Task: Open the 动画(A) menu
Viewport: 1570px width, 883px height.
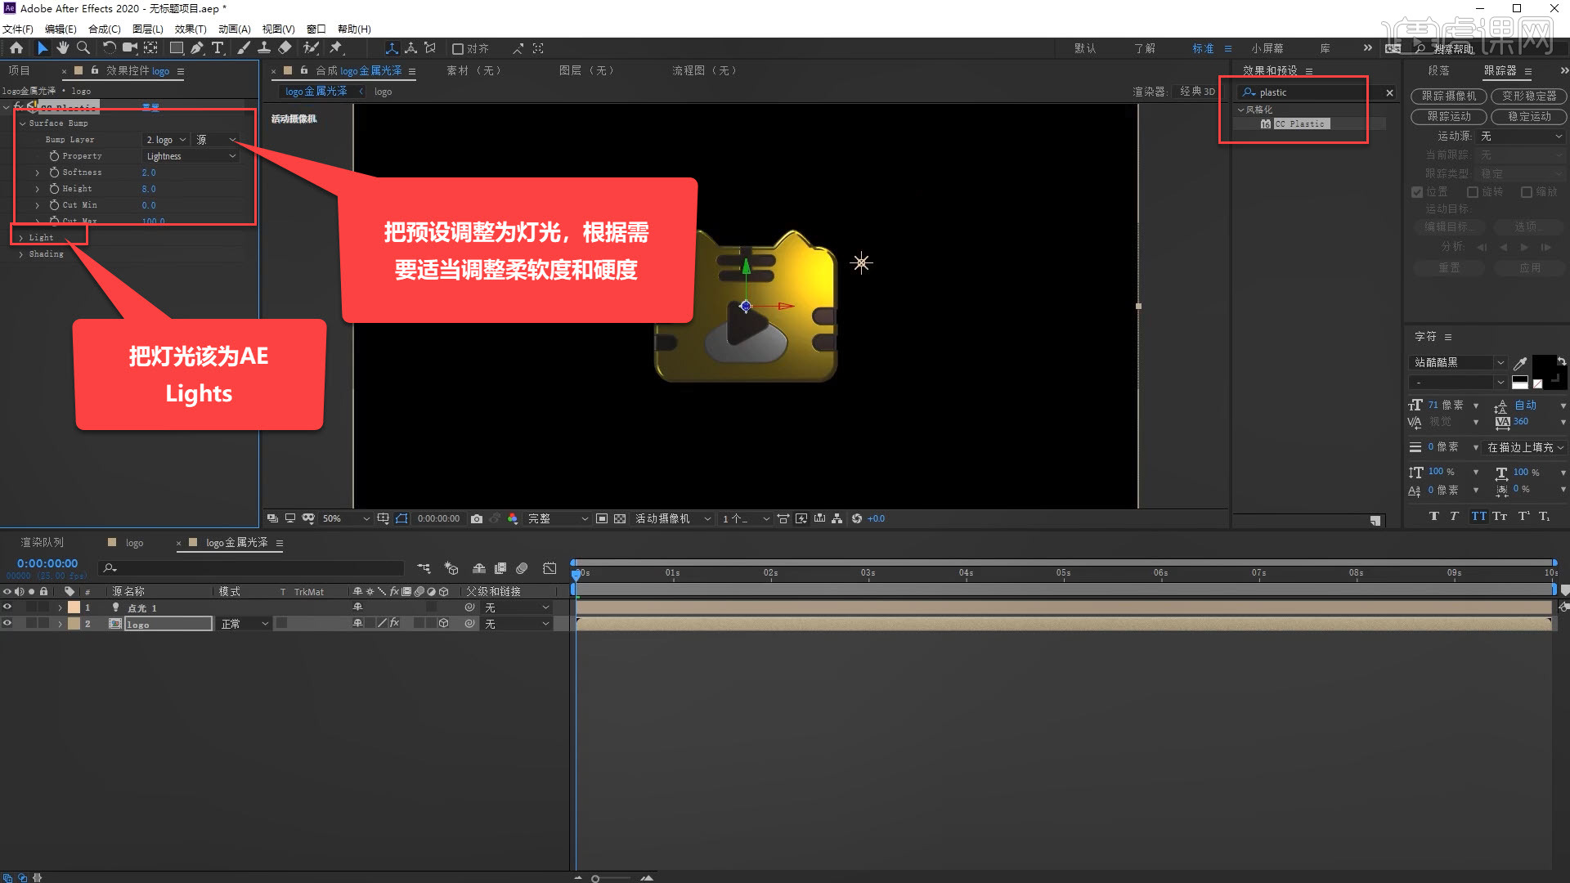Action: 235,29
